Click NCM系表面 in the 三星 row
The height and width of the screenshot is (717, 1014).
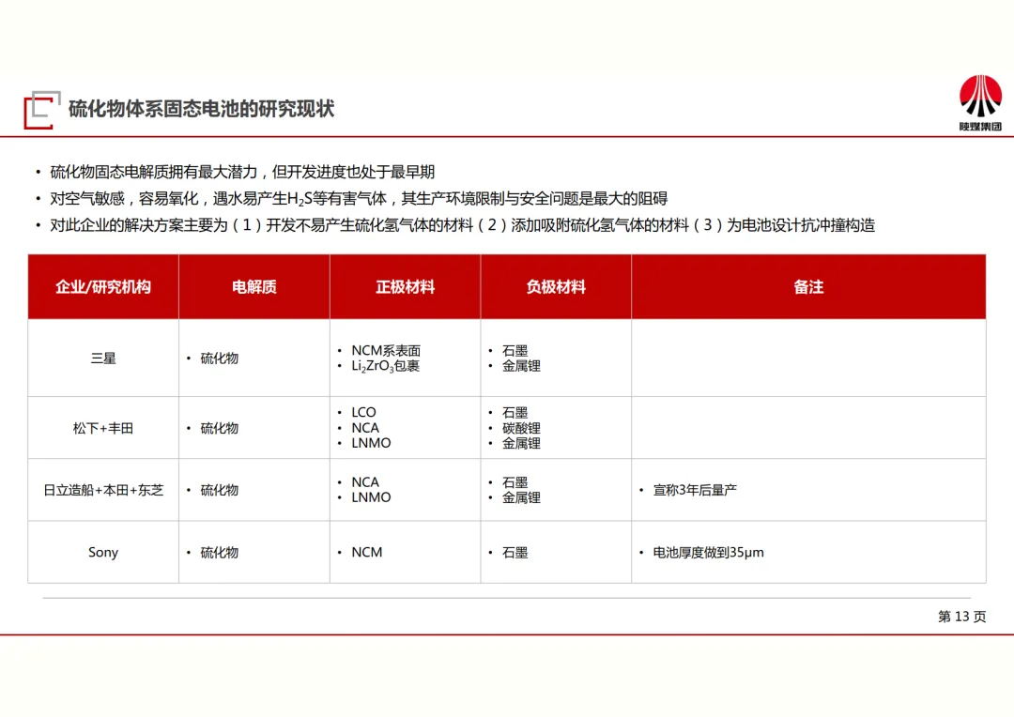[386, 350]
